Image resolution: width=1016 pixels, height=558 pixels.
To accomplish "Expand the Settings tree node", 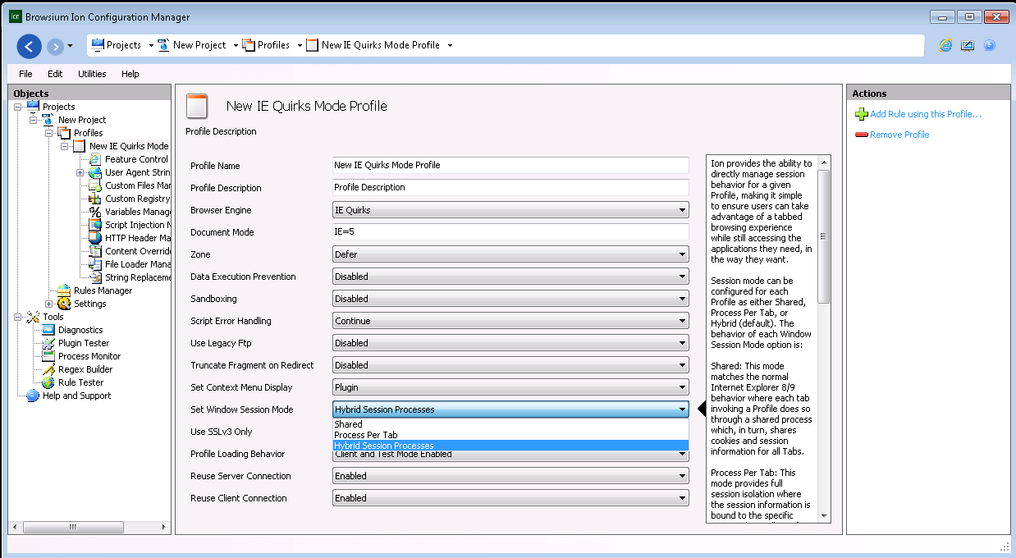I will 49,304.
